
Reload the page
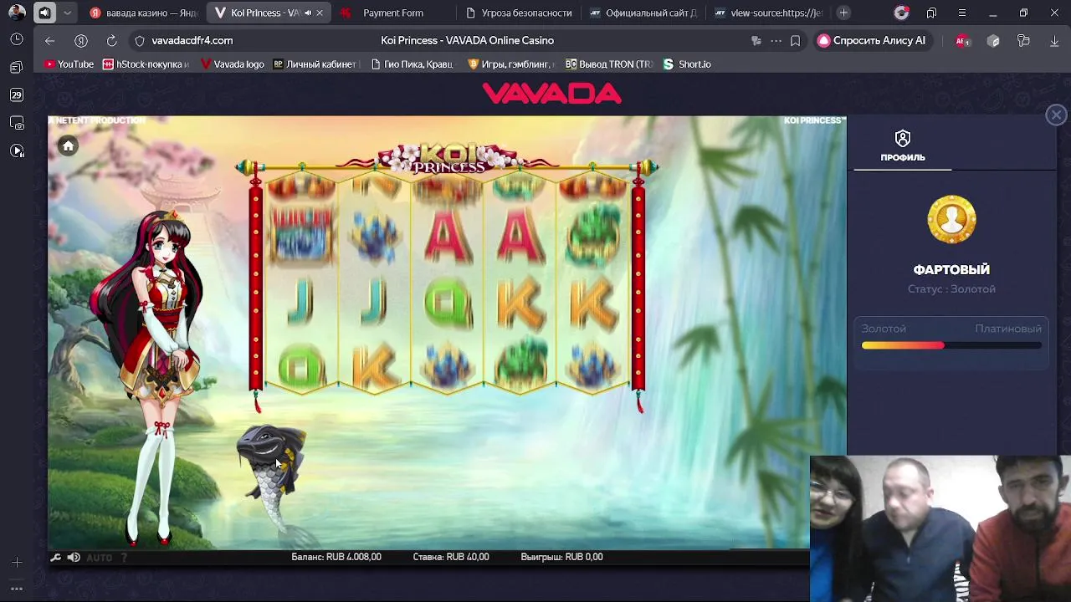[111, 40]
